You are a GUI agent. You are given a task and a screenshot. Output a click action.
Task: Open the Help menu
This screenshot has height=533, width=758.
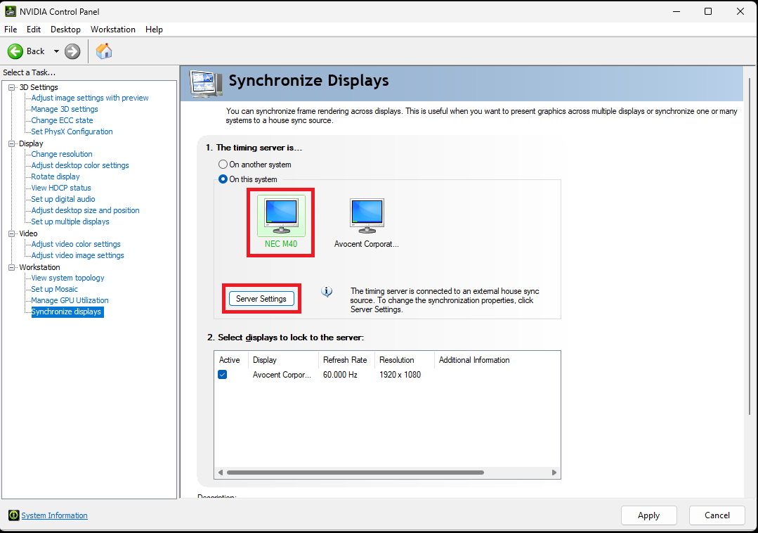154,30
